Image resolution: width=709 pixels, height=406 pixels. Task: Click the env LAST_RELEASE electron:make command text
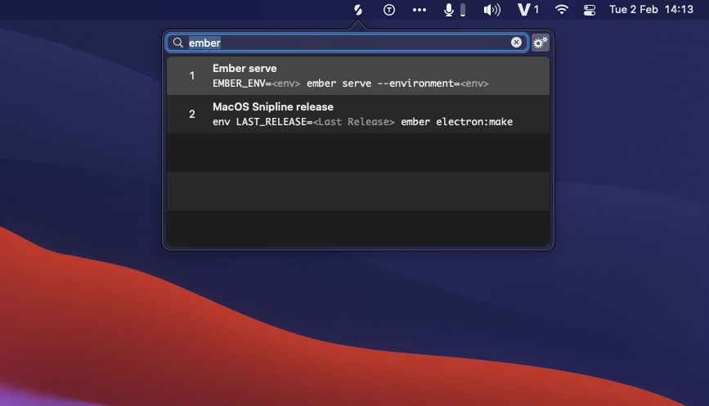point(362,122)
